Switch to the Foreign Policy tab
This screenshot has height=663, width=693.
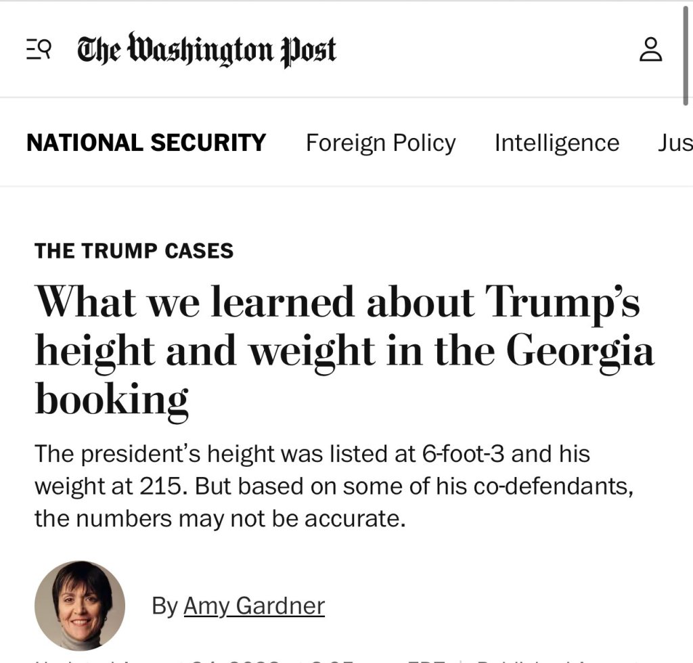pyautogui.click(x=380, y=143)
